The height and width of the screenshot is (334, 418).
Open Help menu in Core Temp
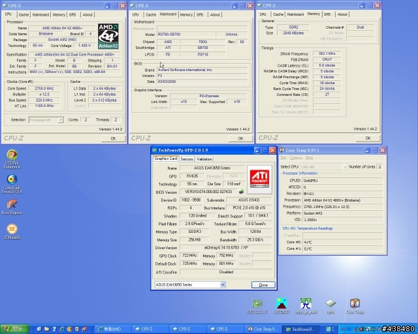point(309,158)
